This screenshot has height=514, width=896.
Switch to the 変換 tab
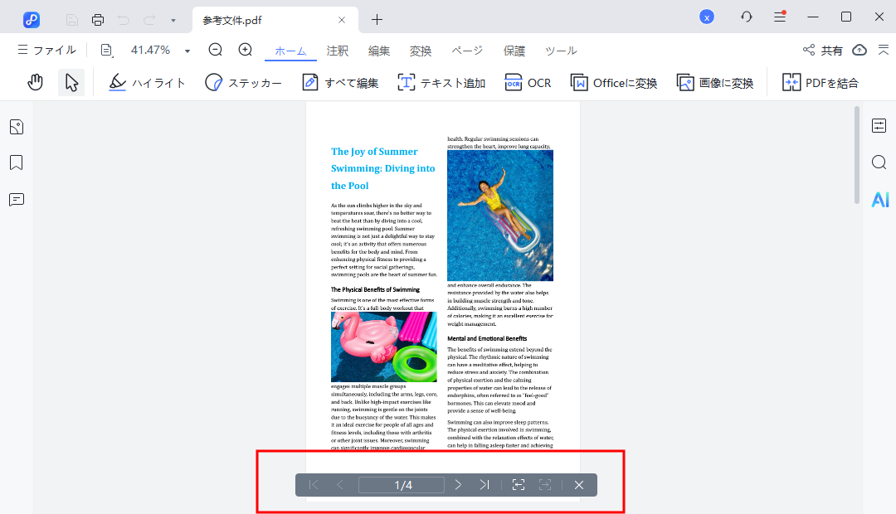pyautogui.click(x=421, y=51)
